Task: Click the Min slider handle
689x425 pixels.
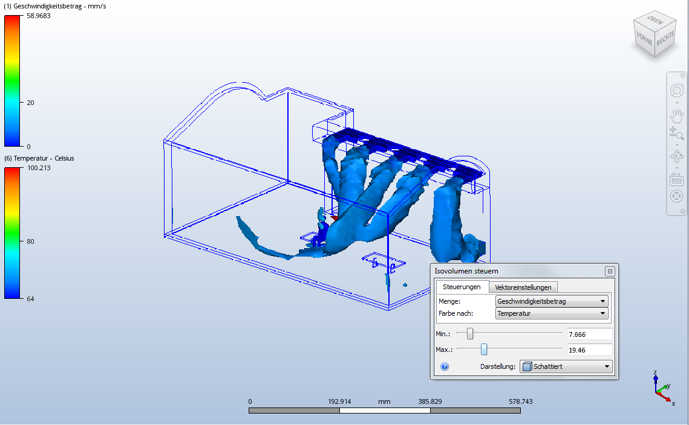Action: (x=470, y=334)
